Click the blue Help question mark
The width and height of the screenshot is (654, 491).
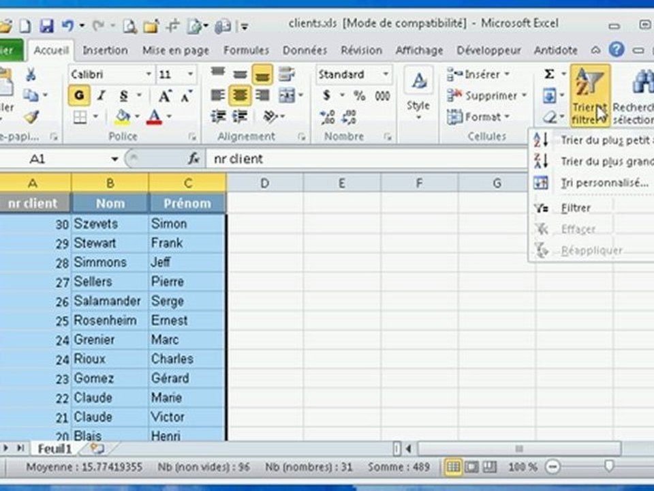pyautogui.click(x=616, y=50)
